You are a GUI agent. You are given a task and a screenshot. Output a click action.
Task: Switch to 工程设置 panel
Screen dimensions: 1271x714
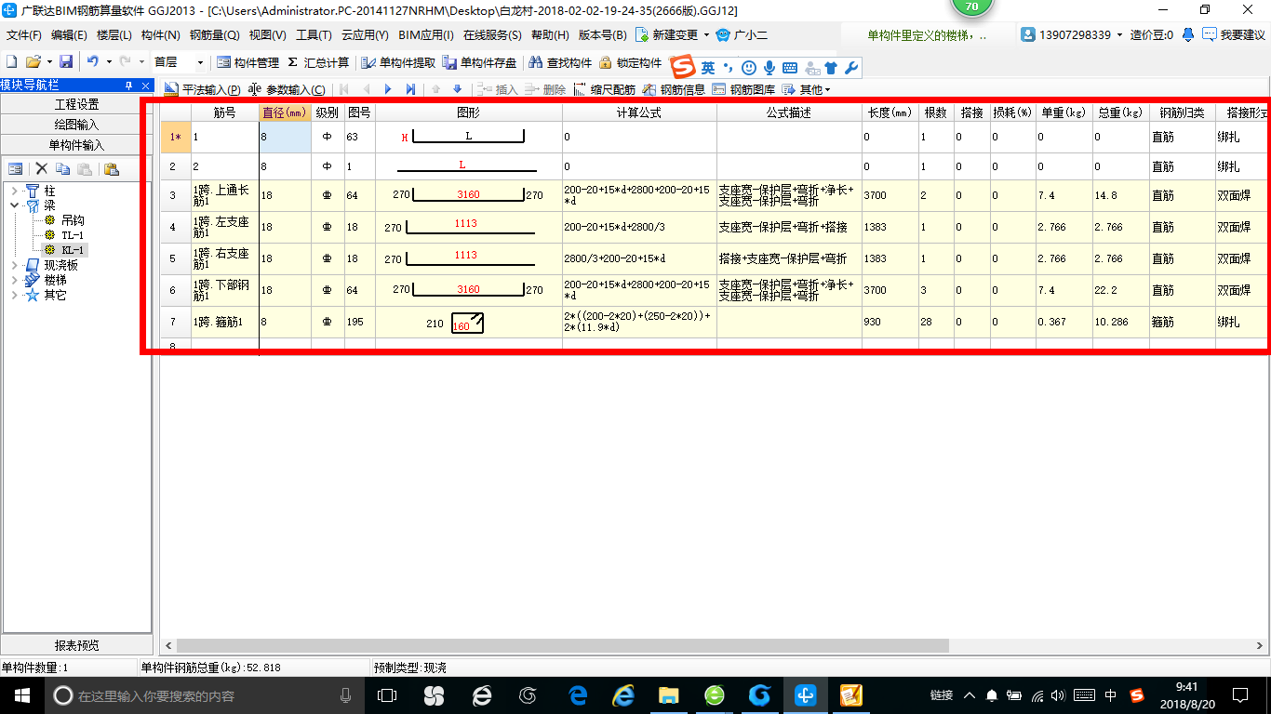point(76,104)
